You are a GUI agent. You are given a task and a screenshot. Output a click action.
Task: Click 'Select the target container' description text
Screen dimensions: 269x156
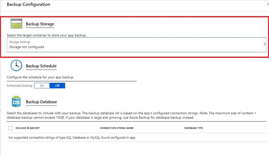click(x=47, y=35)
